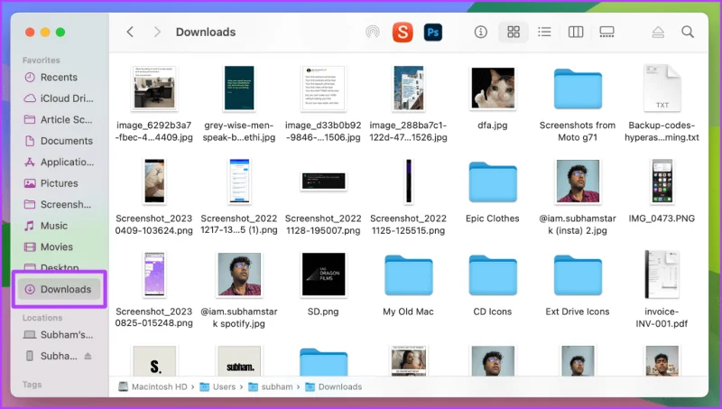Viewport: 722px width, 409px height.
Task: Open the orange Snagit S toolbar app
Action: [403, 32]
